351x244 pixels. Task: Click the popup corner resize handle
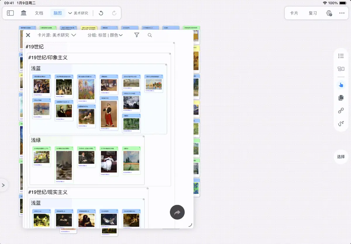click(x=190, y=225)
